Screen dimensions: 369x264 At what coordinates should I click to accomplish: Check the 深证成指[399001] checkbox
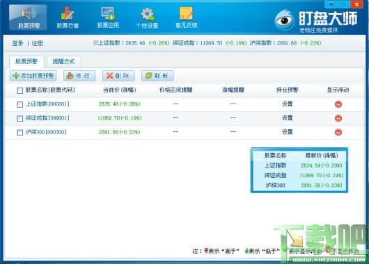click(x=19, y=118)
